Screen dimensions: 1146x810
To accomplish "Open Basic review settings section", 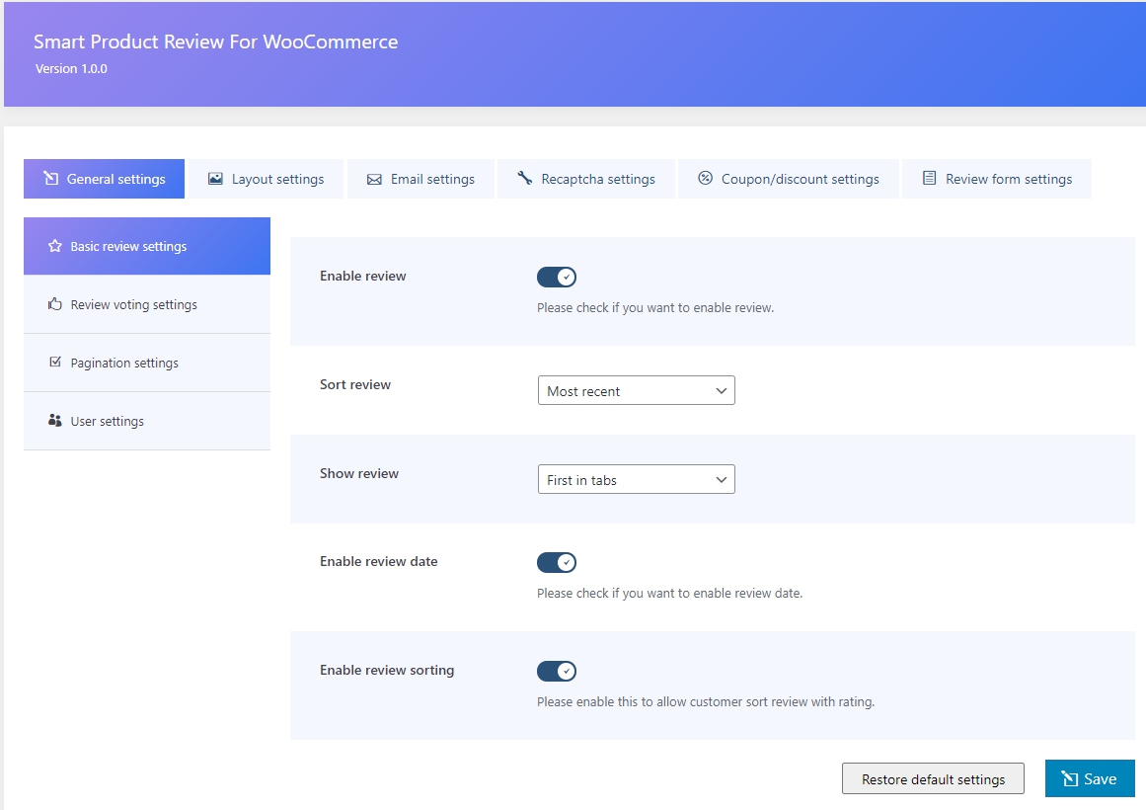I will (147, 246).
